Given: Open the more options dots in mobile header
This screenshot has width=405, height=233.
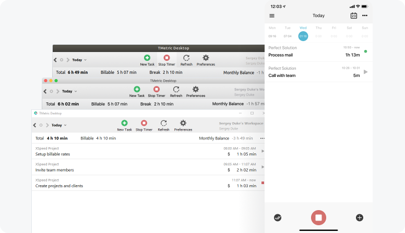Looking at the screenshot, I should [x=365, y=16].
